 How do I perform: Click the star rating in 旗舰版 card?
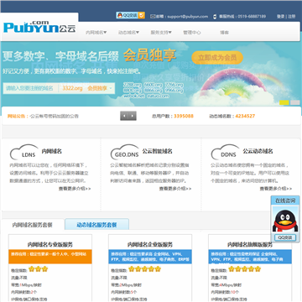point(244,269)
